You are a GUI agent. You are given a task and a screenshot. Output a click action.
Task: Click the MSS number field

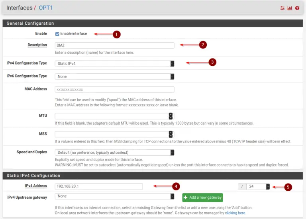115,134
